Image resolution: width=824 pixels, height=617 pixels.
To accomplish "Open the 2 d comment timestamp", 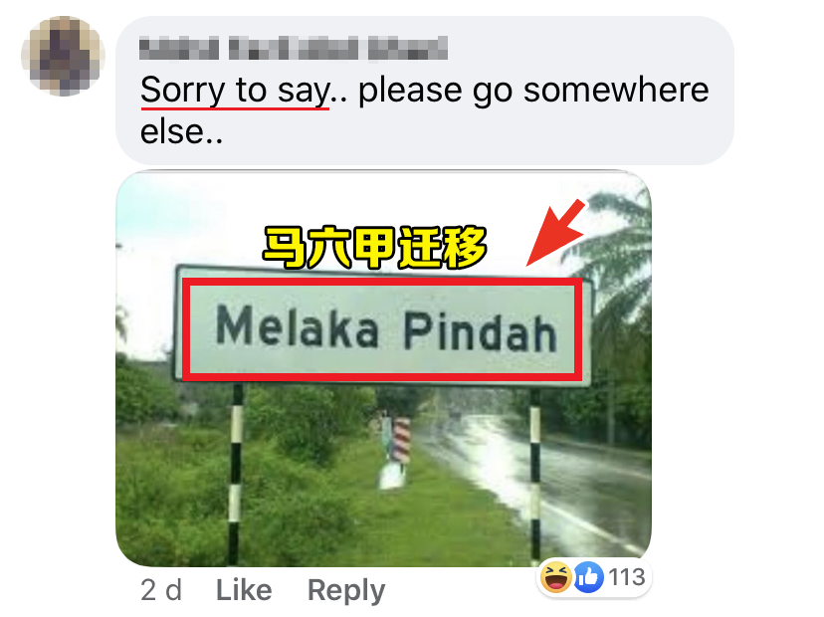I will point(161,590).
